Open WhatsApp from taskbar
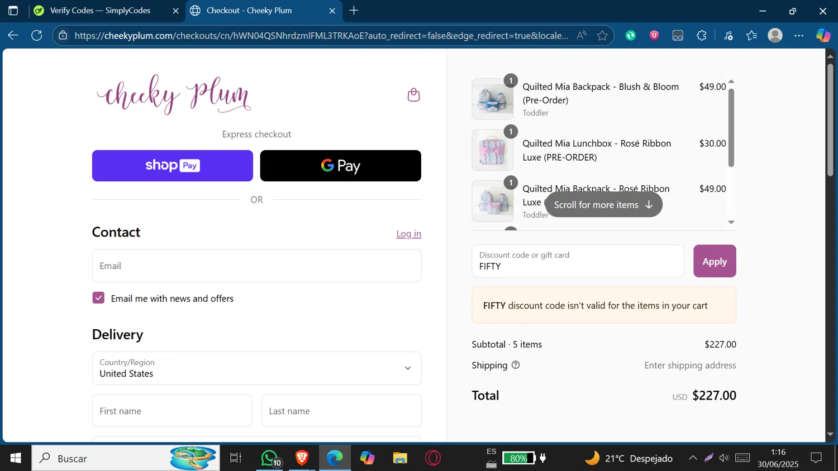Viewport: 838px width, 471px height. coord(270,458)
